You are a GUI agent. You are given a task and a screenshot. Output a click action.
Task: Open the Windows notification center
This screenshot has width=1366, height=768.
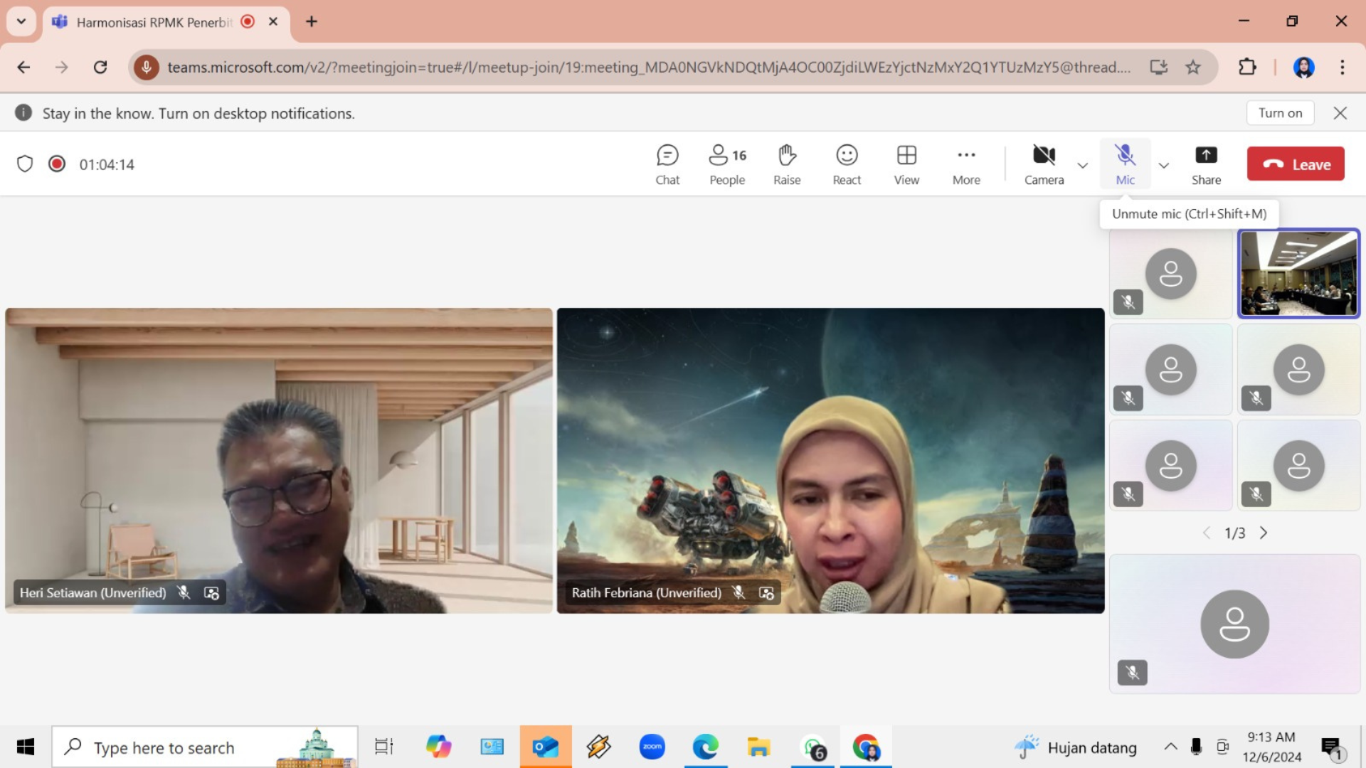tap(1332, 747)
